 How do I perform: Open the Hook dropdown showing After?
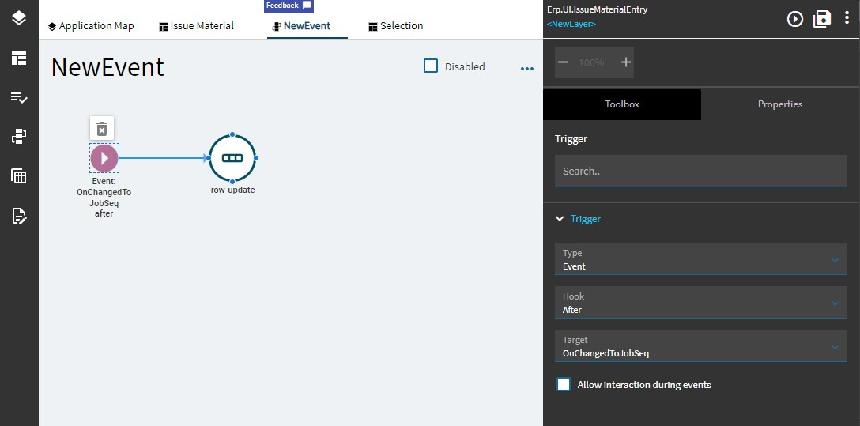coord(701,302)
